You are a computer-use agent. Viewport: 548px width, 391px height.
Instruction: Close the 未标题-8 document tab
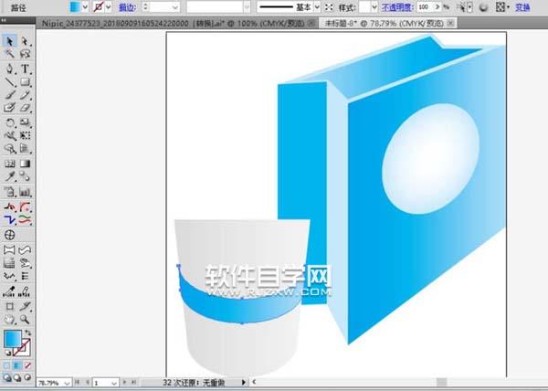[450, 24]
